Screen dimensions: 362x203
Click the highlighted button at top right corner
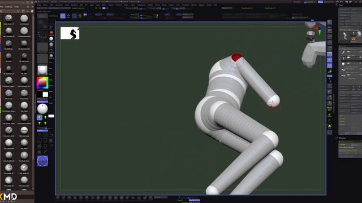coord(321,2)
